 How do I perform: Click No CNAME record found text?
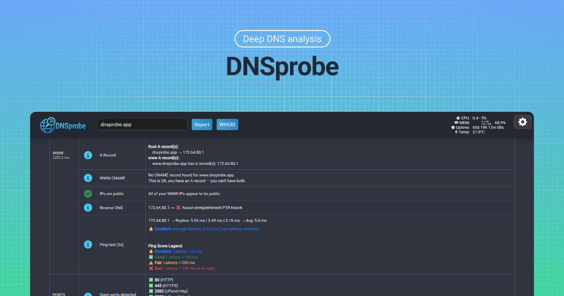click(x=191, y=175)
